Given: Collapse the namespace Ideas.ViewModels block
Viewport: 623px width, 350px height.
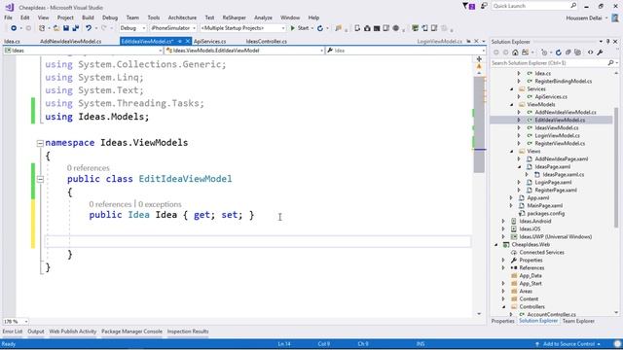Looking at the screenshot, I should click(40, 143).
